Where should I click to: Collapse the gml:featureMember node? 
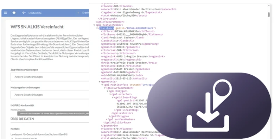(94, 25)
